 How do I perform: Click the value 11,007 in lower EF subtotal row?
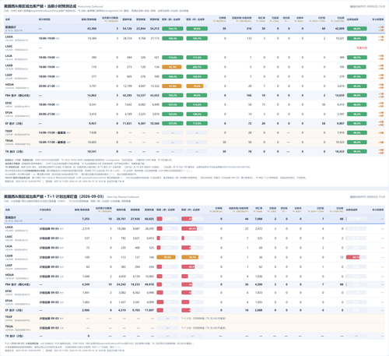(149, 310)
